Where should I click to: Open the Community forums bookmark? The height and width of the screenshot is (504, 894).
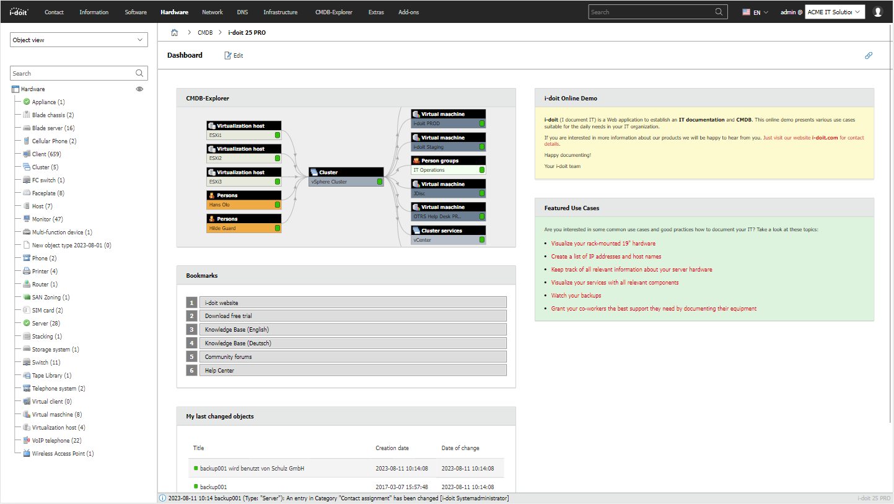click(353, 357)
